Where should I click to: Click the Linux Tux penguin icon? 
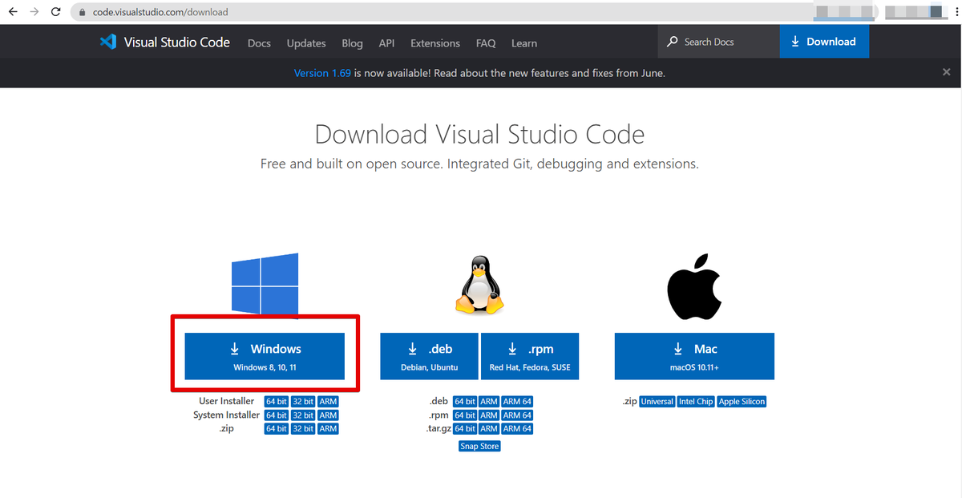click(479, 285)
